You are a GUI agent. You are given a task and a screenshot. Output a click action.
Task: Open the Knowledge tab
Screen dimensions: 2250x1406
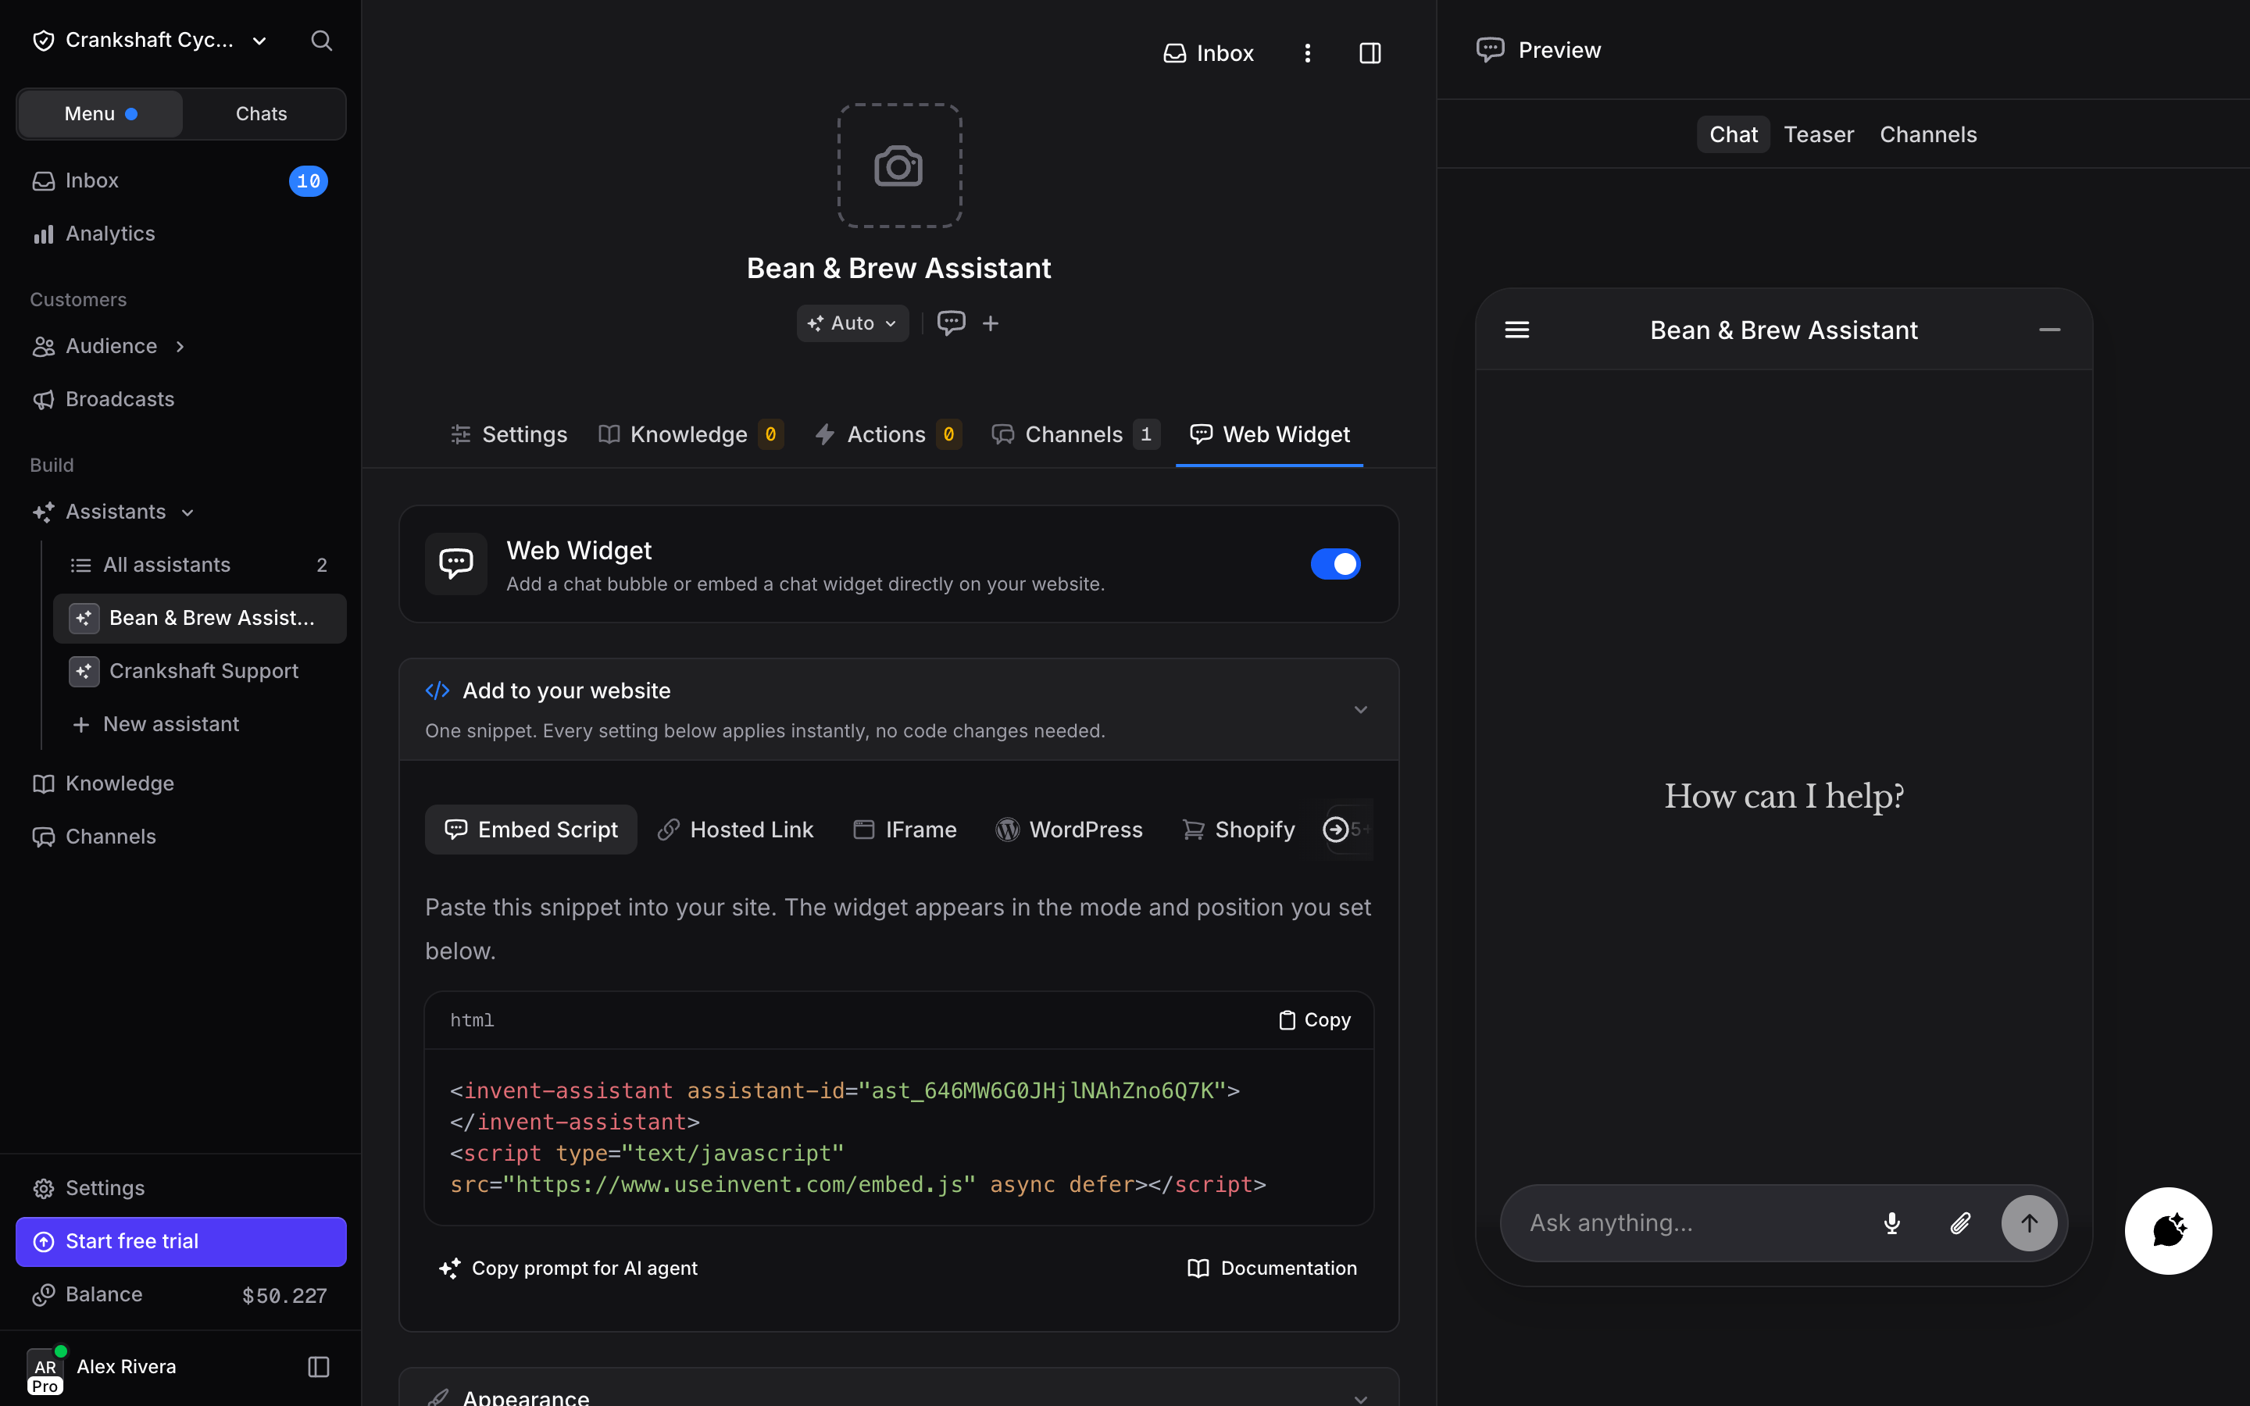691,434
